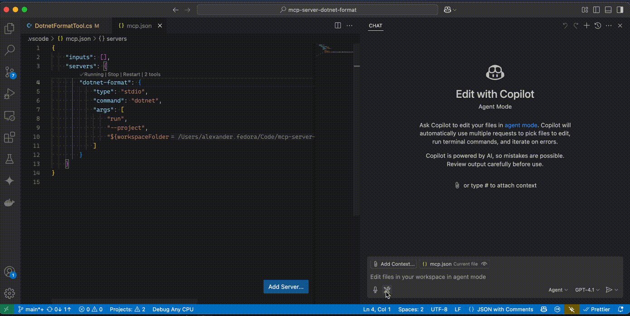Screen dimensions: 630x316
Task: Open the Run and Debug view
Action: 9,94
